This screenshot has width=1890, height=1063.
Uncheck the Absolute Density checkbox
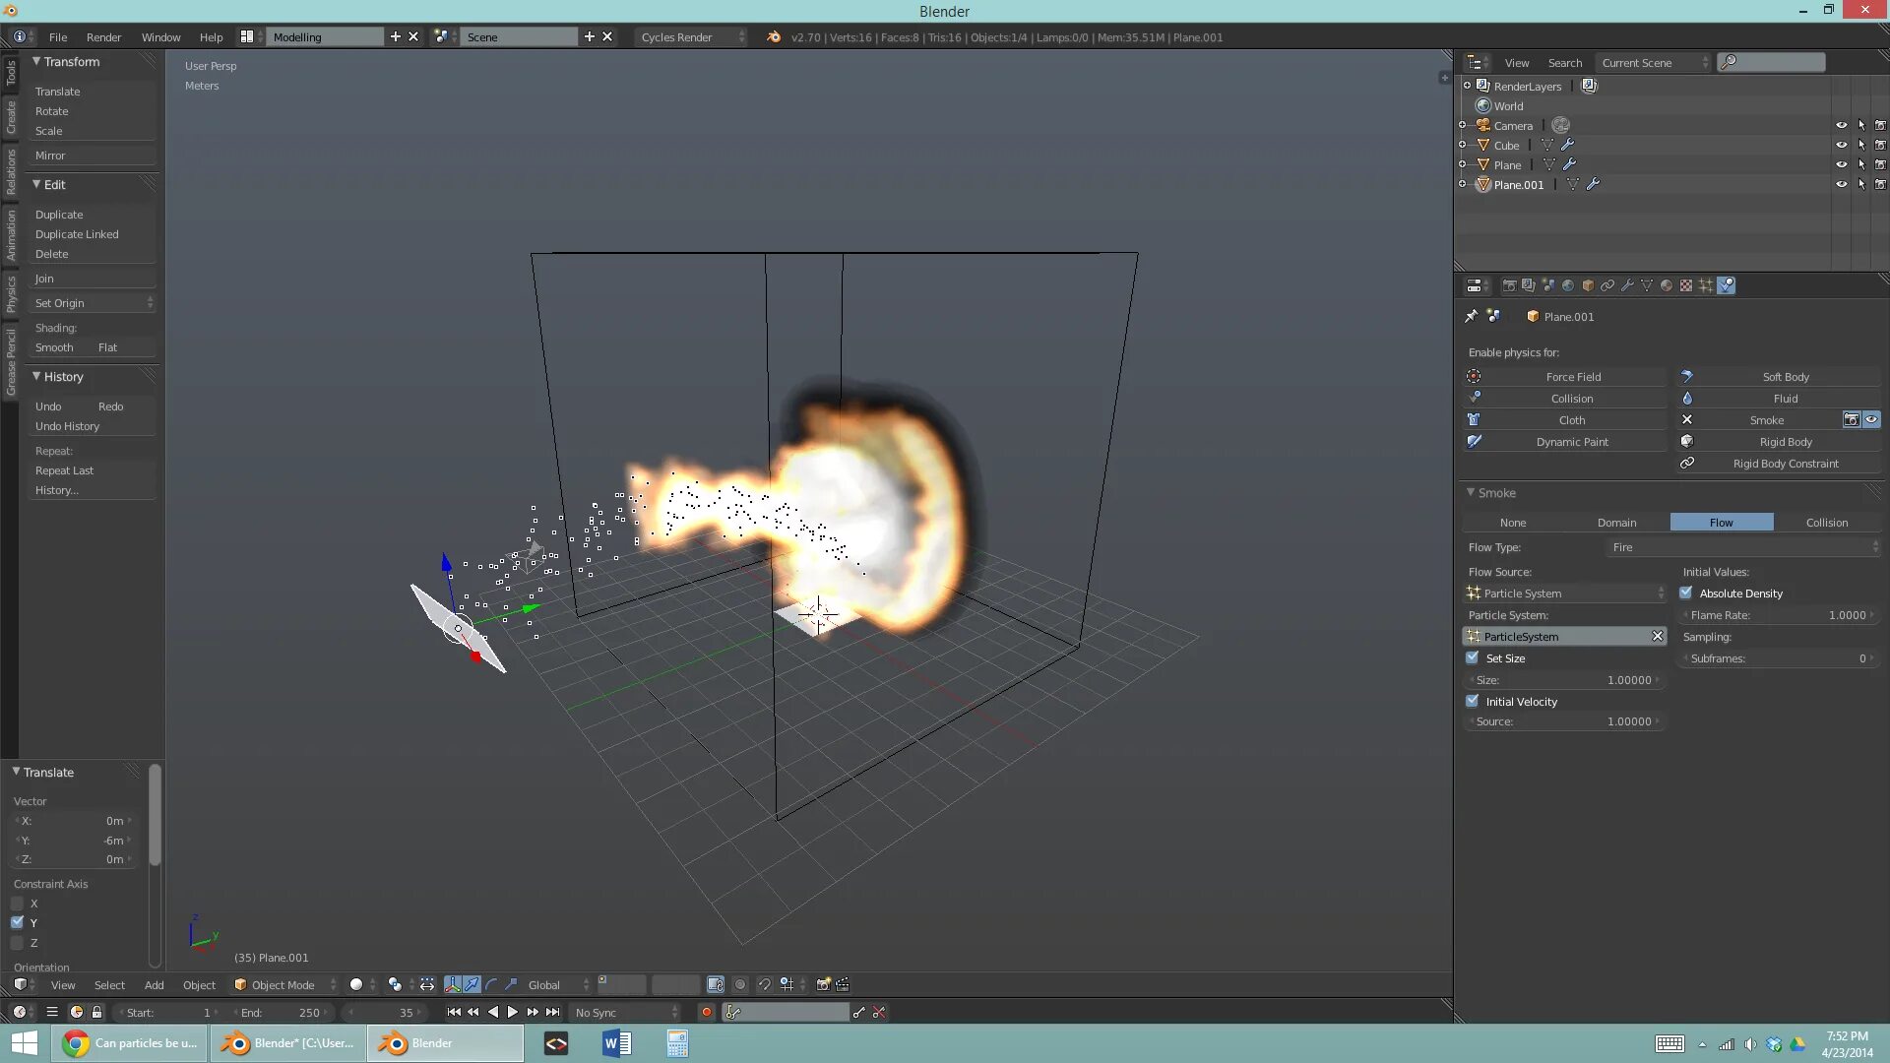(x=1686, y=593)
